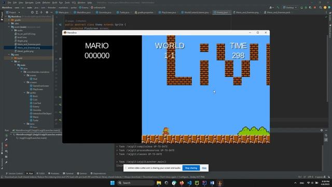
Task: Open the Help menu
Action: [x=90, y=3]
